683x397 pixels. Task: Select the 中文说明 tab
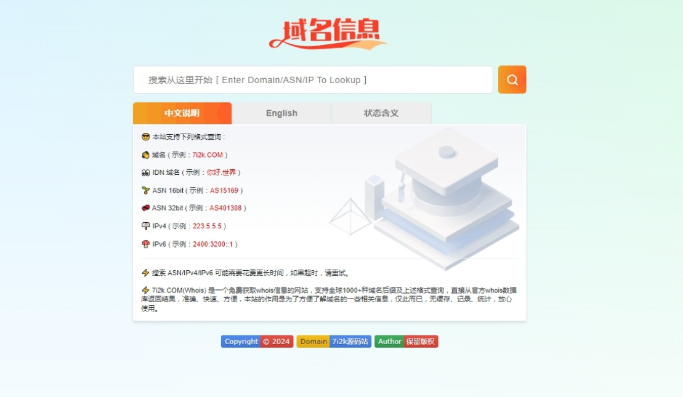pyautogui.click(x=182, y=113)
